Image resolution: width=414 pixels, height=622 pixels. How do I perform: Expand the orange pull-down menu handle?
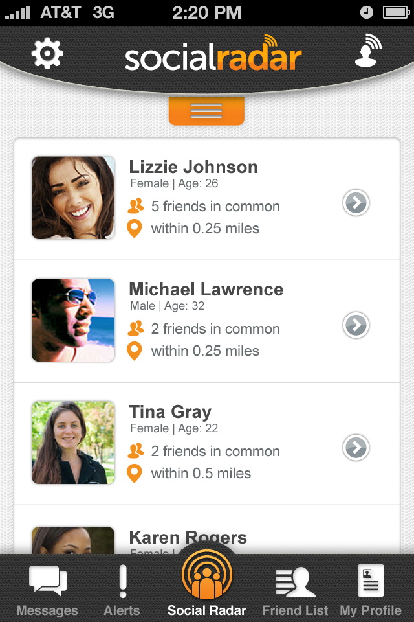point(206,111)
